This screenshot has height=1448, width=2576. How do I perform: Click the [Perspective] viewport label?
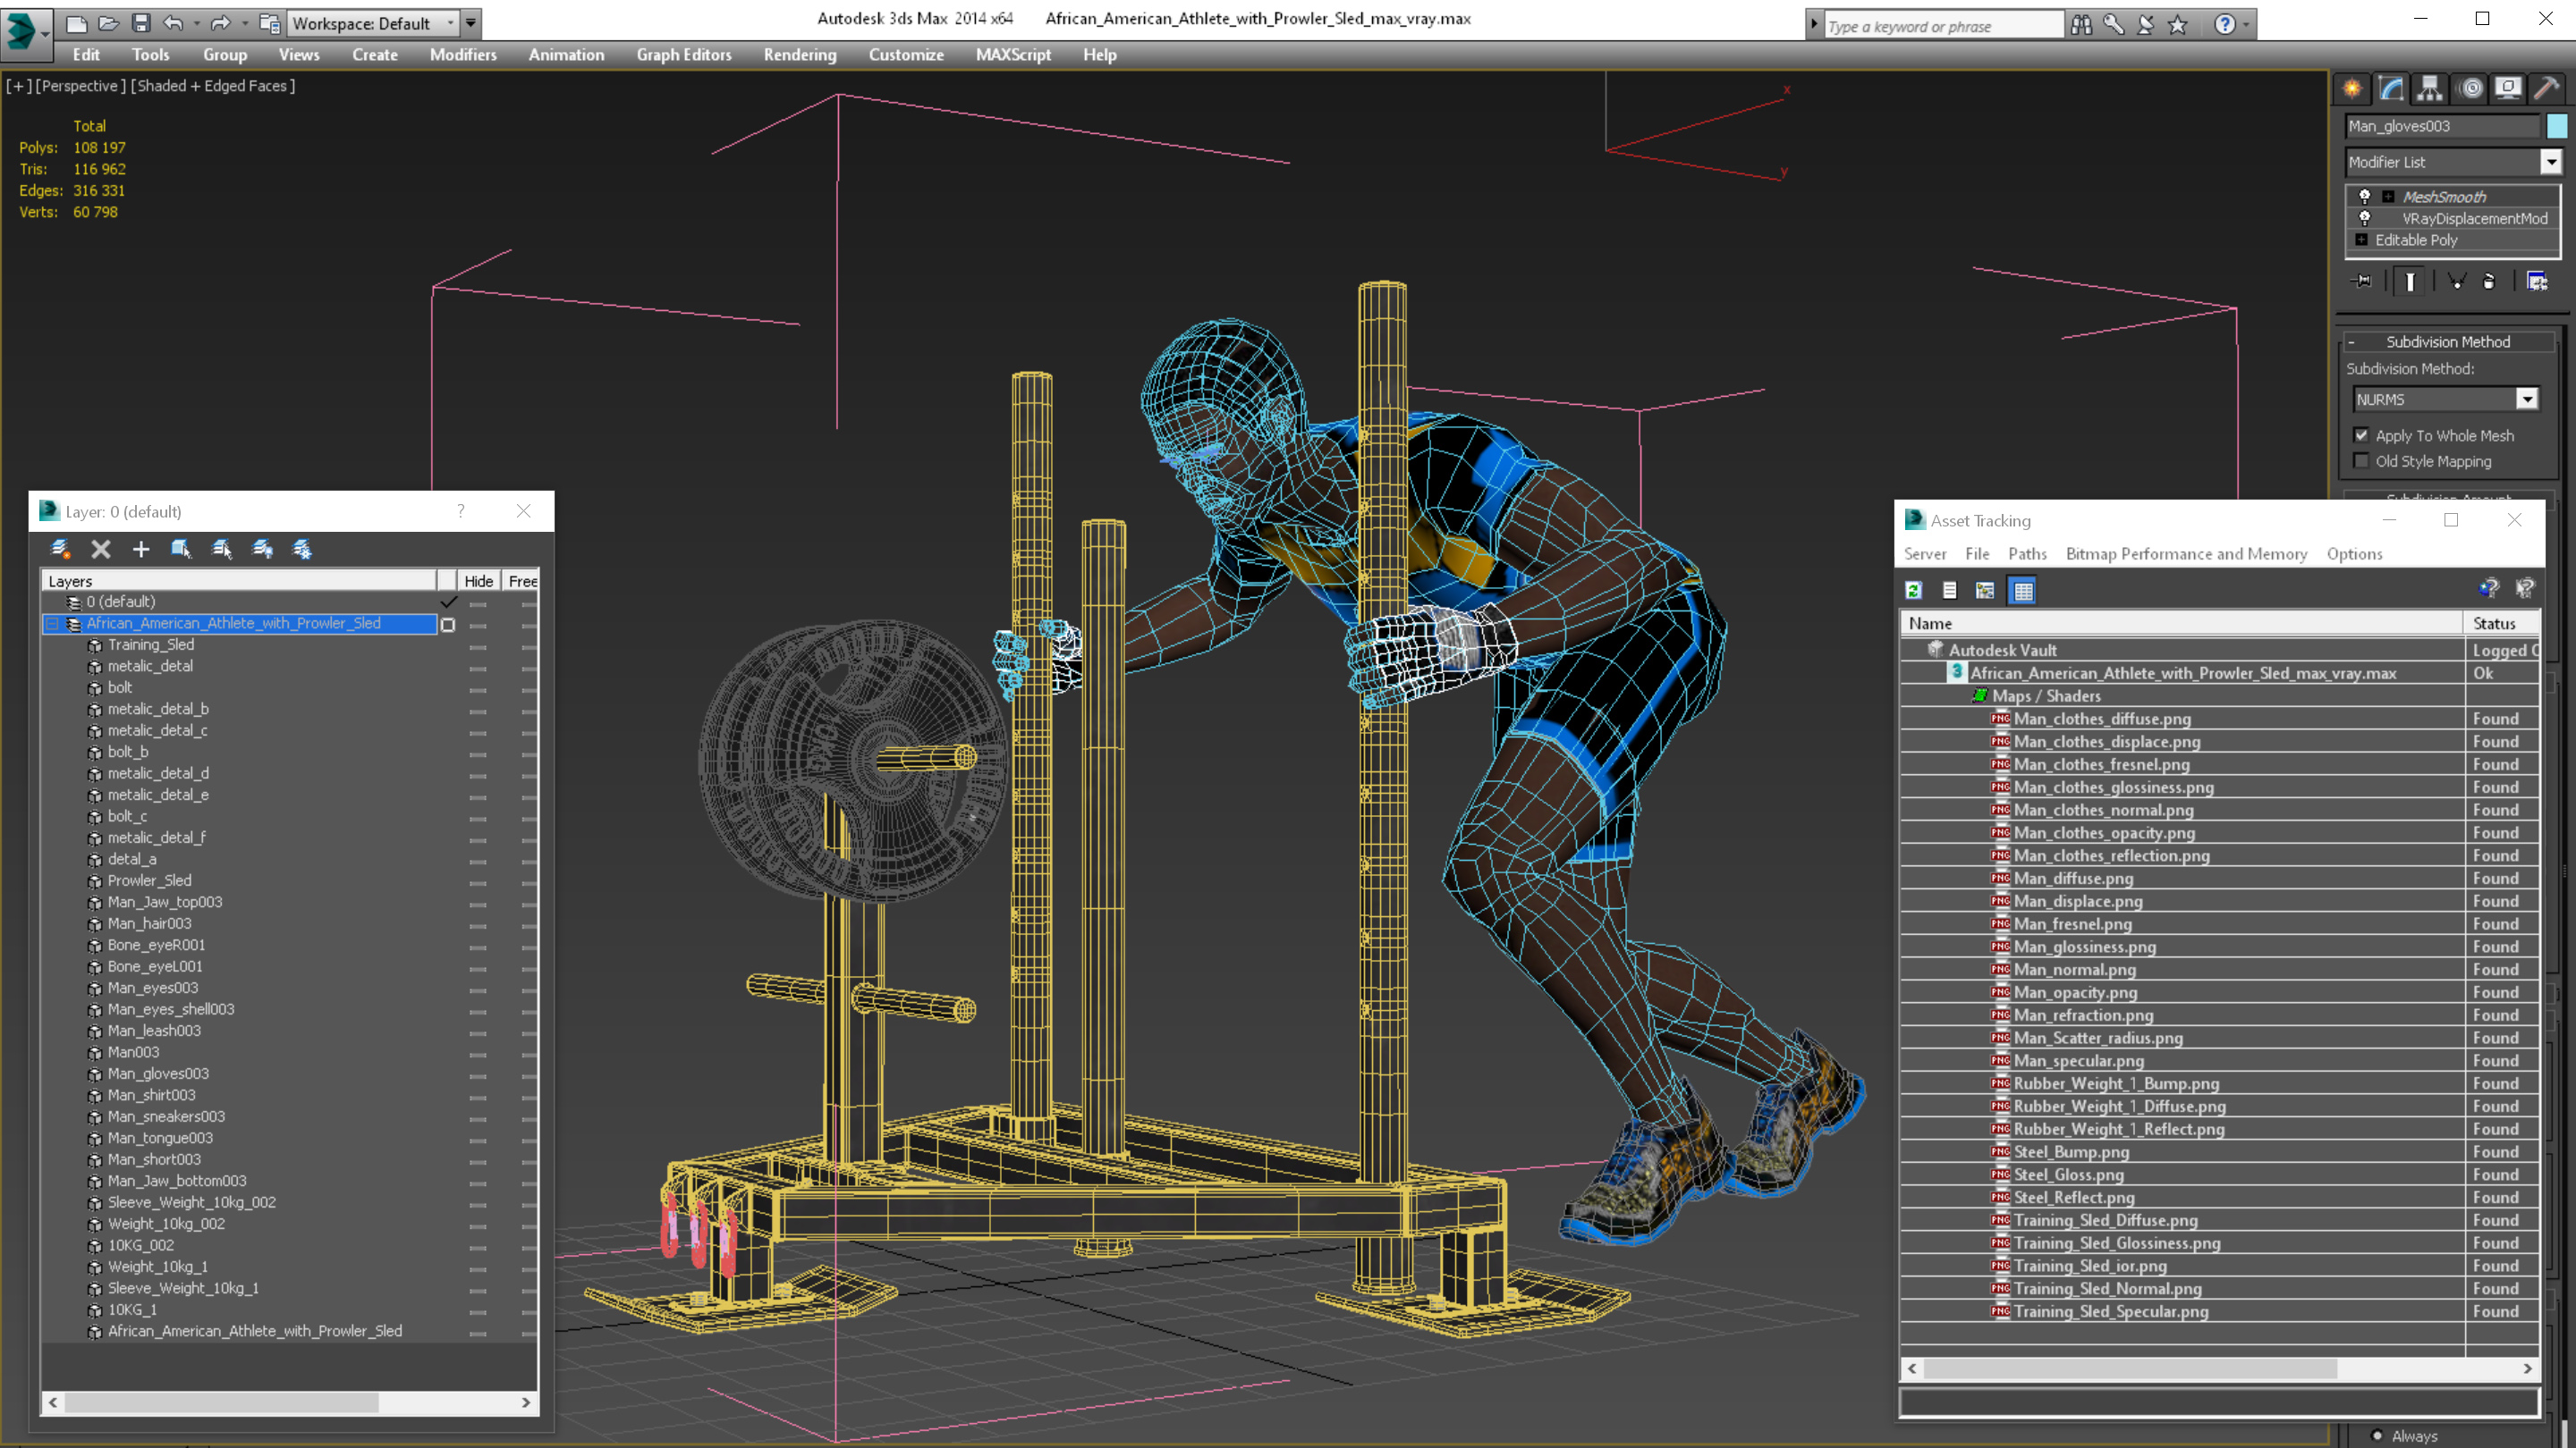click(80, 86)
